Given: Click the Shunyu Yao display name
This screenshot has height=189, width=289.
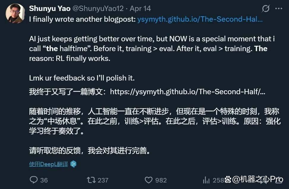Looking at the screenshot, I should (50, 9).
